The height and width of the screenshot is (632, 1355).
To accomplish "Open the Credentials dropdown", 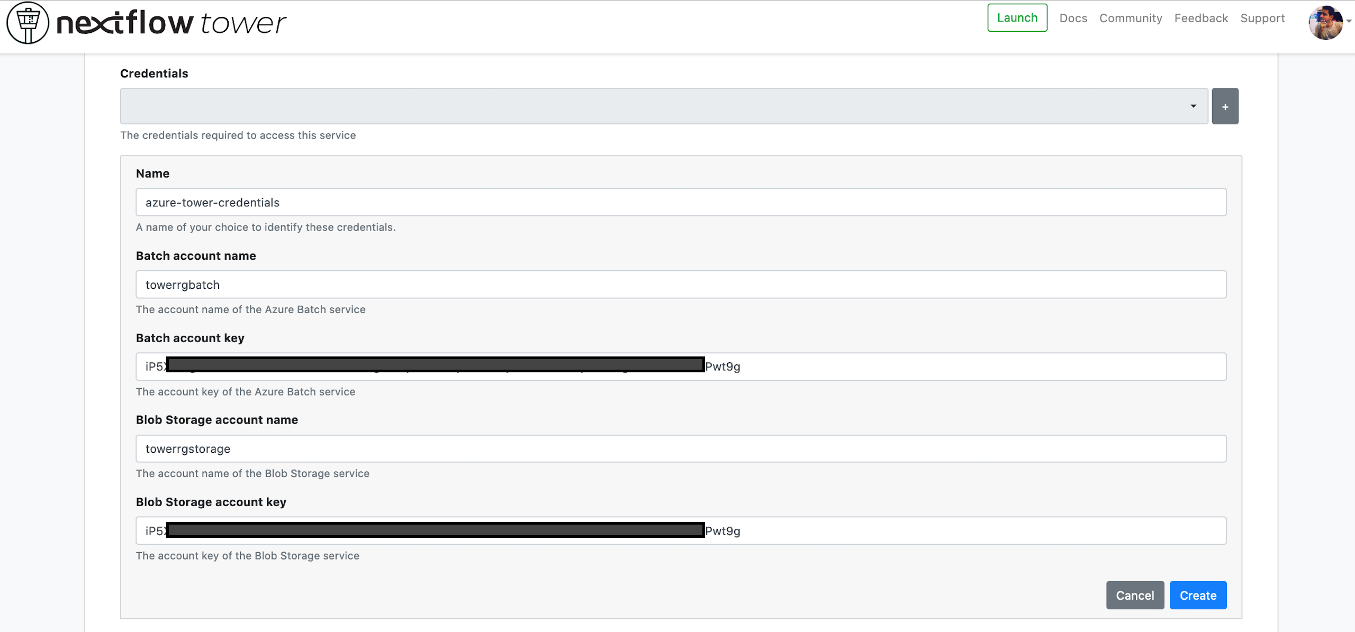I will point(664,106).
